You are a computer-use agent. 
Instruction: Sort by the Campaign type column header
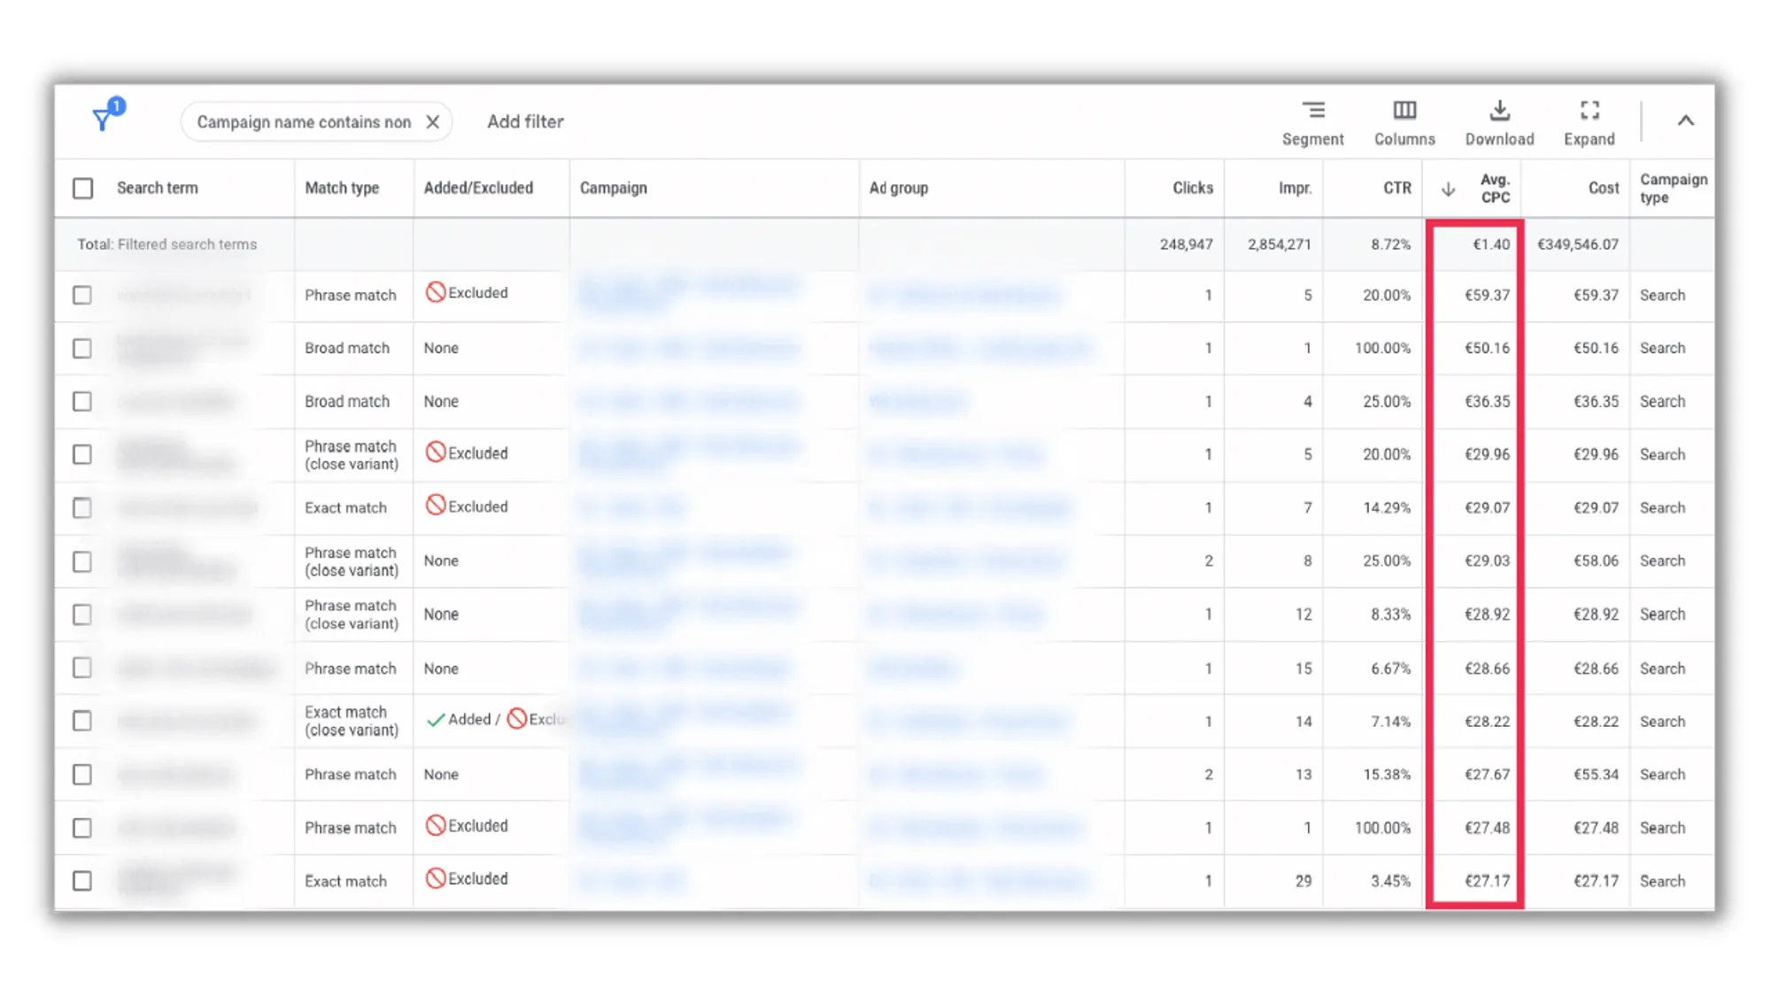pos(1673,188)
